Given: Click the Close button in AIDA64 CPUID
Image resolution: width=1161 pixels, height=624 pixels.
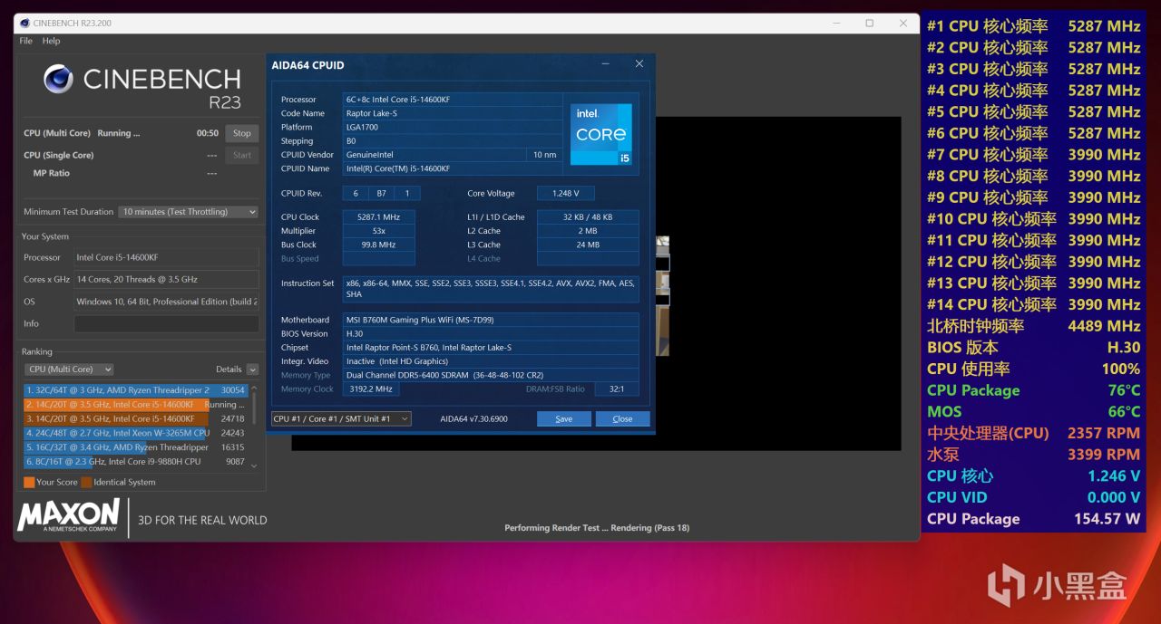Looking at the screenshot, I should [622, 419].
